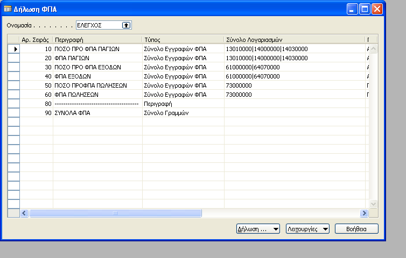Select cell ΦΠΑ ΕΞΟΔΩΝ
Viewport: 406px width, 258px height.
pyautogui.click(x=97, y=76)
